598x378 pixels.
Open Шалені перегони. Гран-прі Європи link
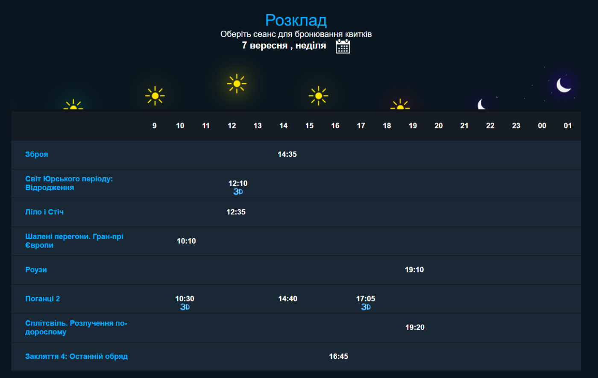[x=74, y=241]
